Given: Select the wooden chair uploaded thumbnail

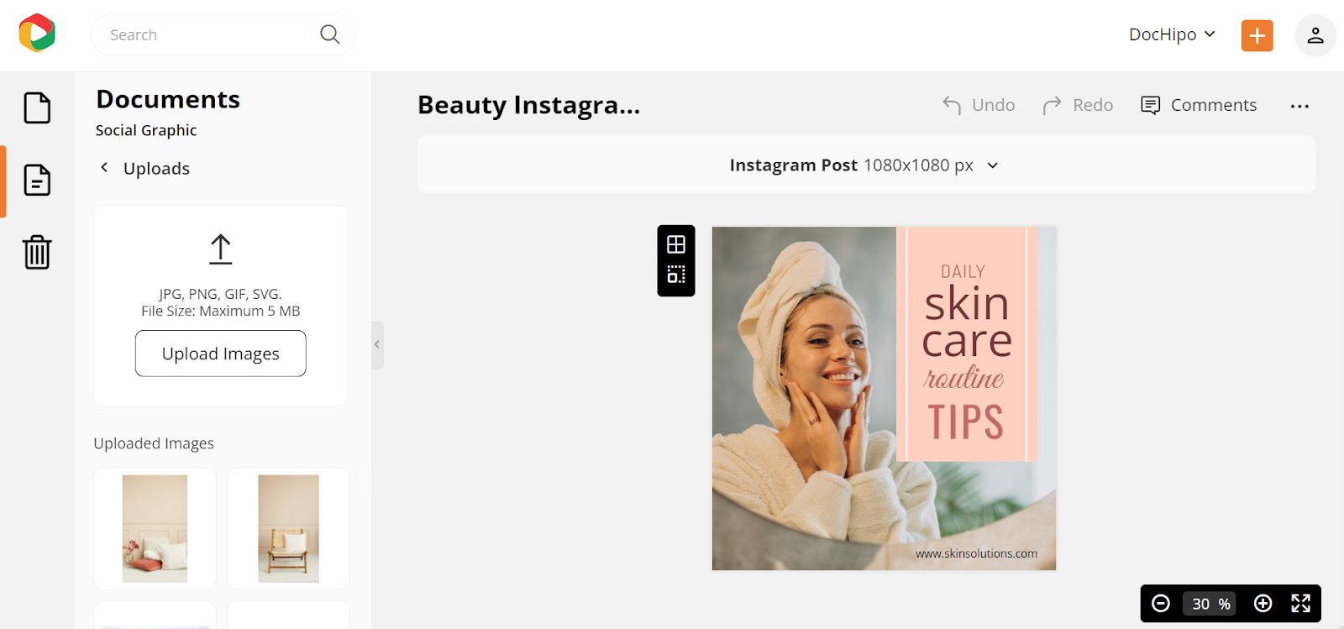Looking at the screenshot, I should (288, 528).
